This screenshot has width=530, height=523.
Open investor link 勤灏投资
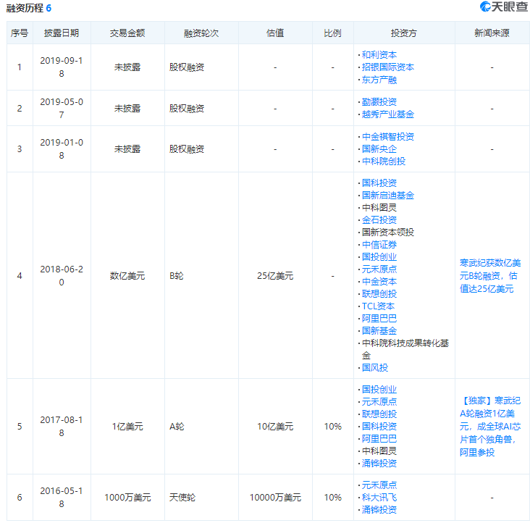379,101
